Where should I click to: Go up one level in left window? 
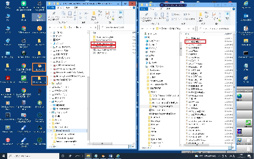(61, 28)
